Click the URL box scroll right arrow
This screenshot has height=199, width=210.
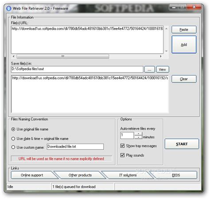[x=161, y=56]
